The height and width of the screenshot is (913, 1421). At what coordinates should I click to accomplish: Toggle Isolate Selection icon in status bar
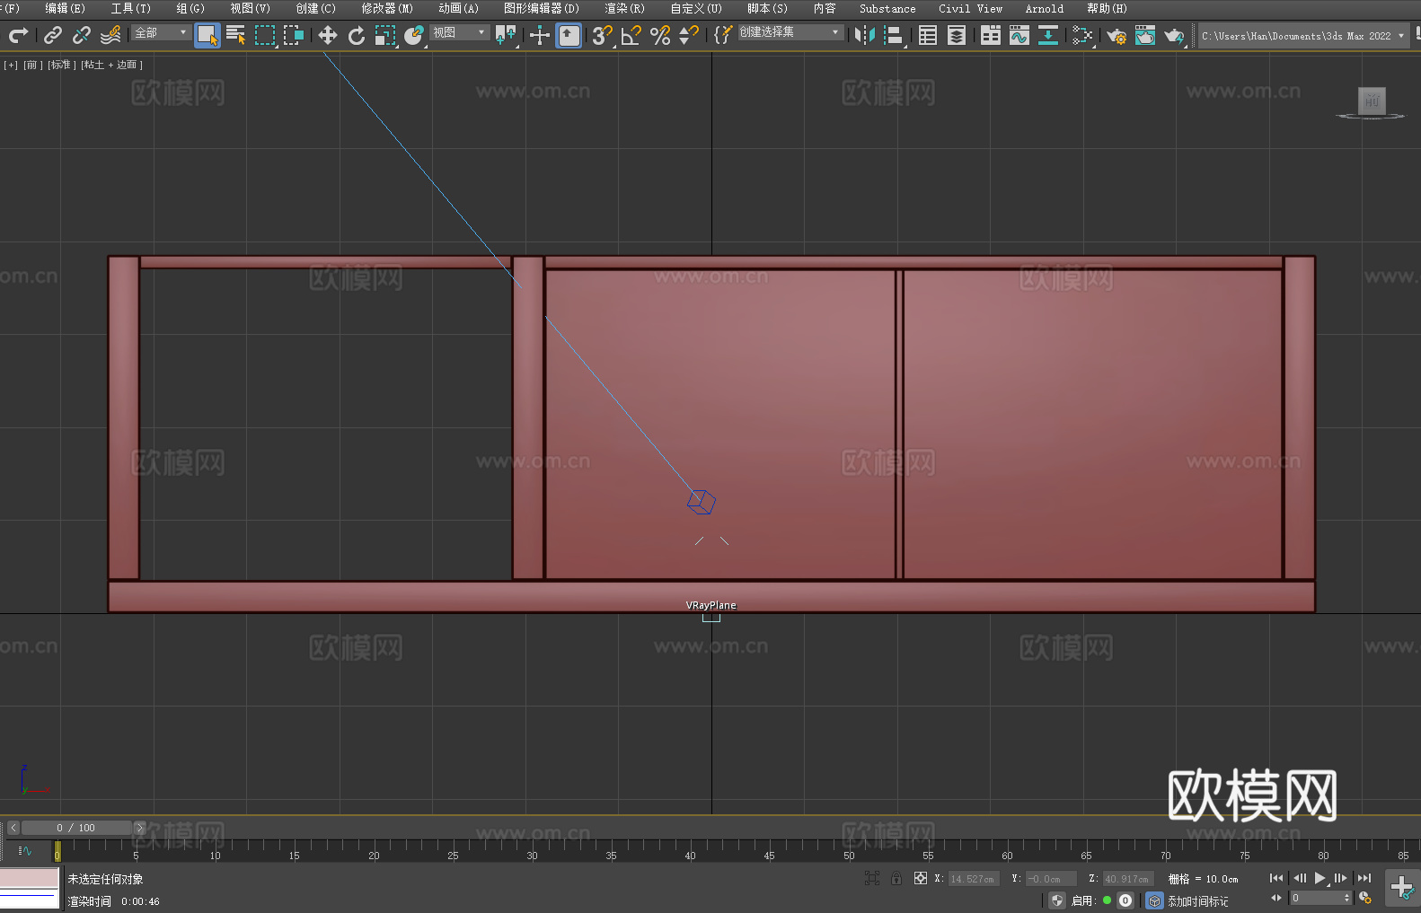[871, 879]
